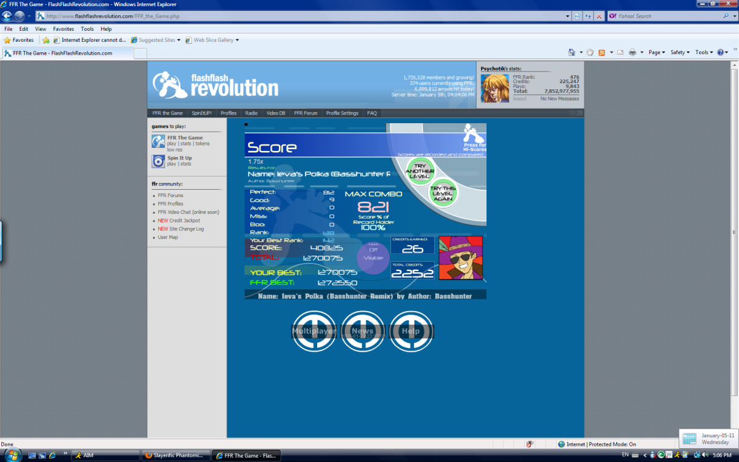The width and height of the screenshot is (739, 462).
Task: Click the FFR The Game sidebar icon
Action: [158, 141]
